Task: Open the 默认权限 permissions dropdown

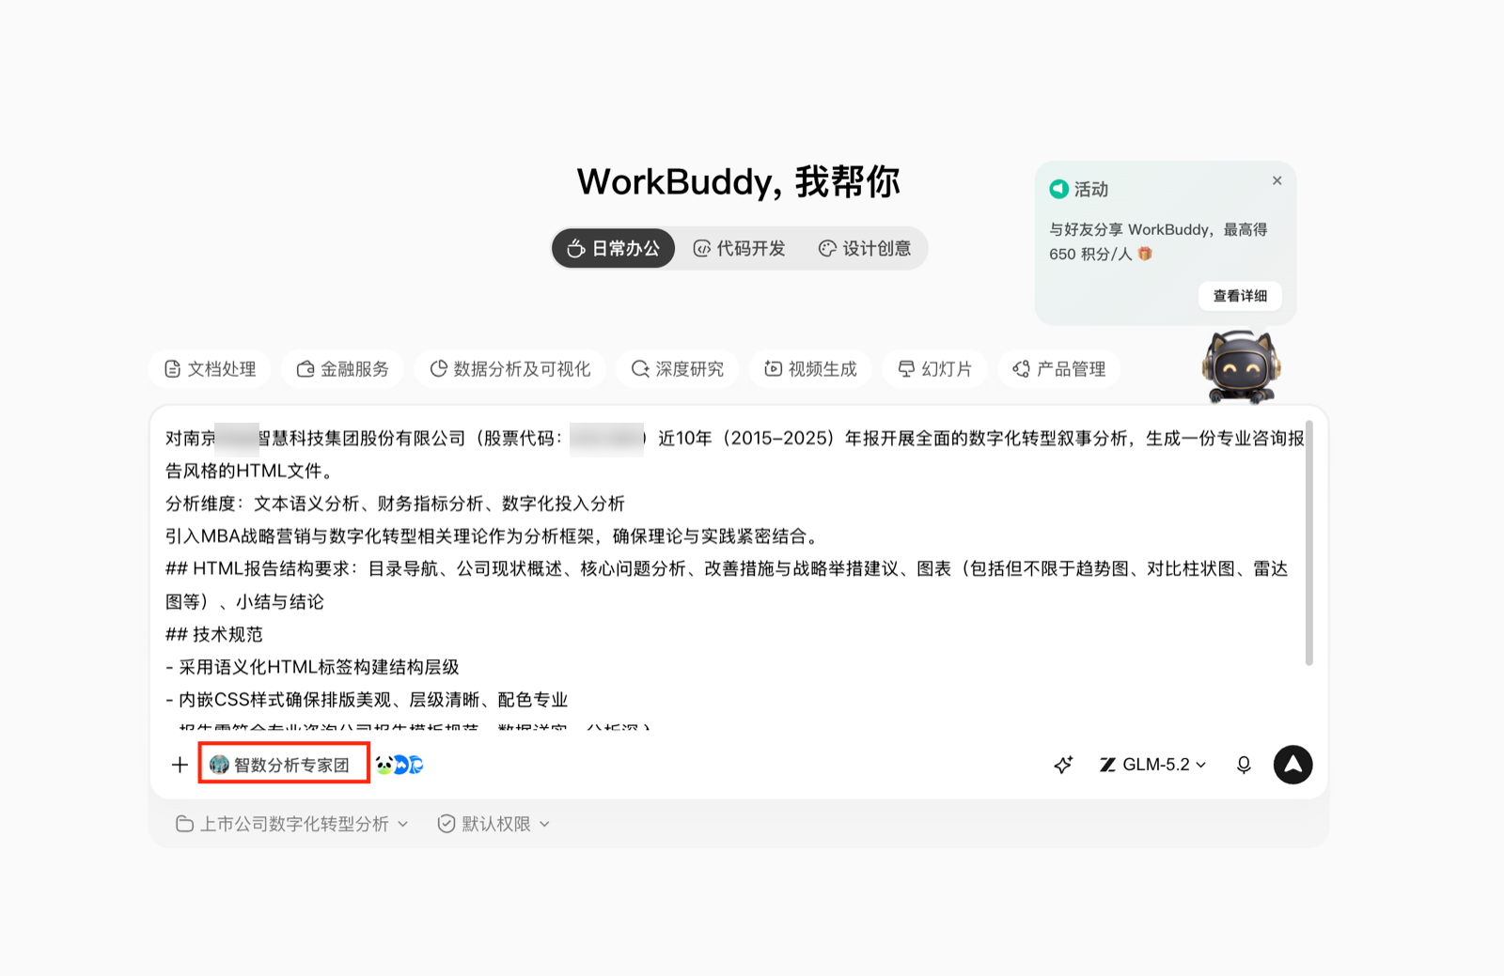Action: pos(493,824)
